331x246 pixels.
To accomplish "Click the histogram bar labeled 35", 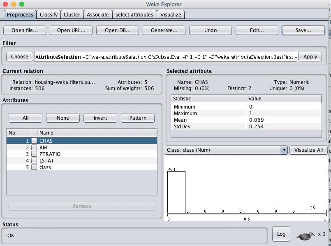I will [x=318, y=211].
